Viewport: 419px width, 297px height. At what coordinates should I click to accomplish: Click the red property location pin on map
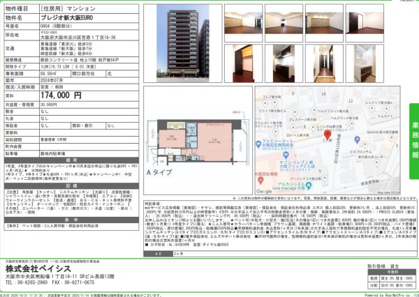click(x=328, y=135)
